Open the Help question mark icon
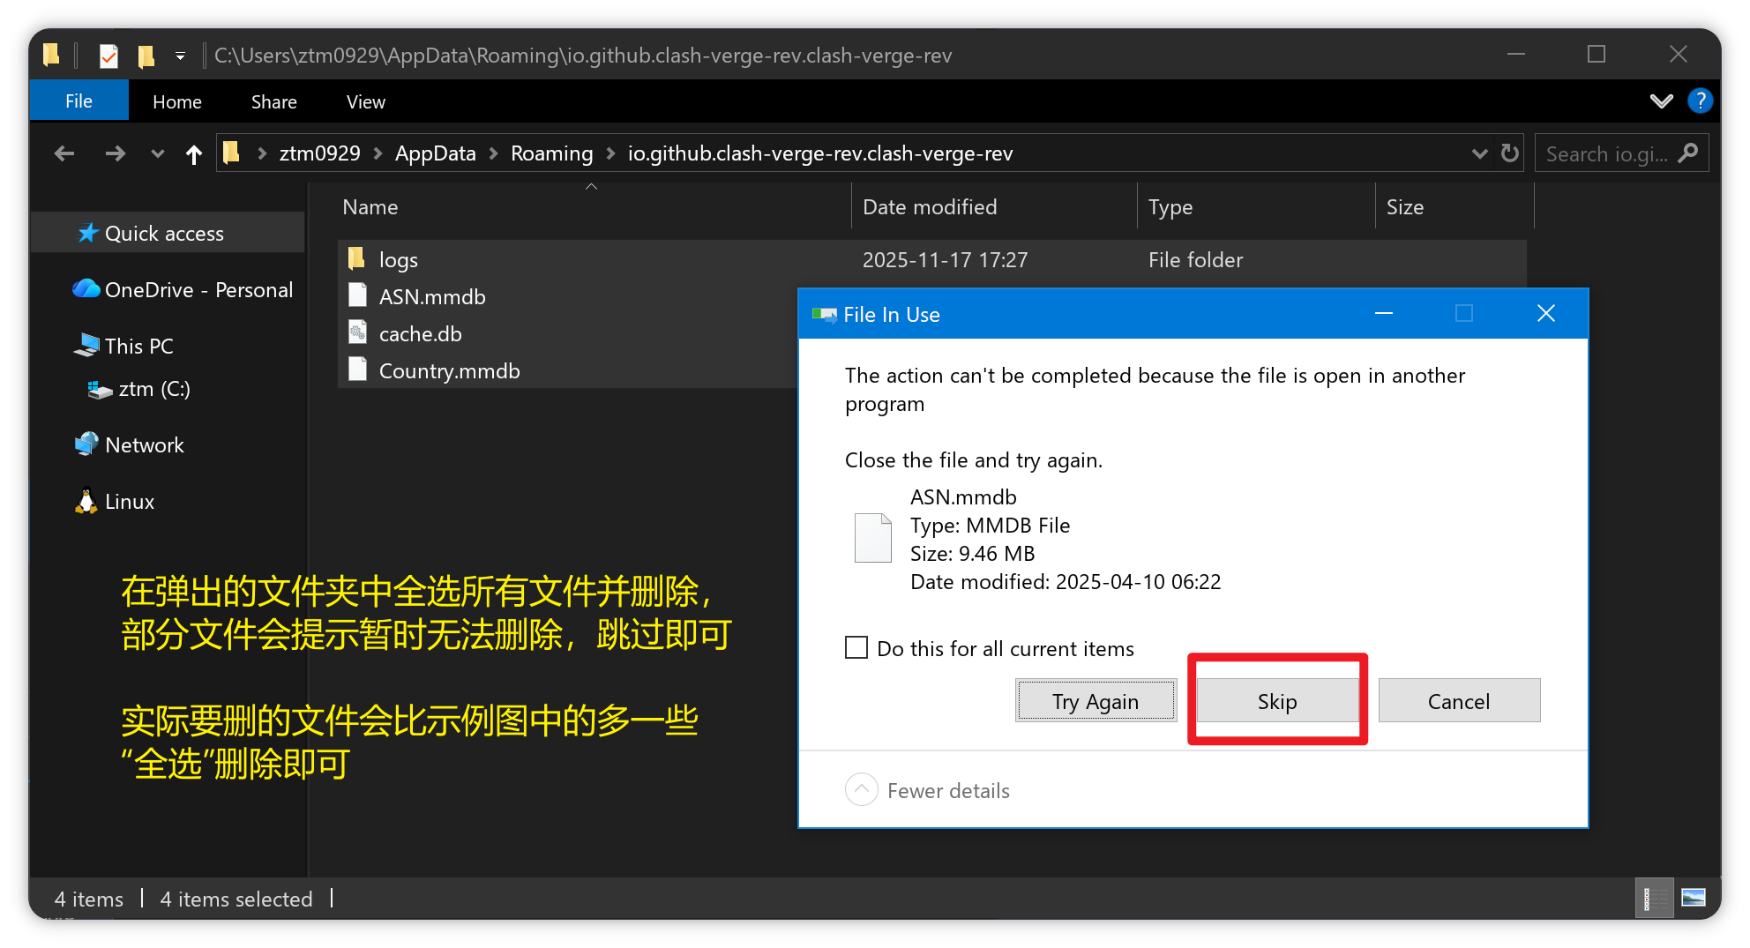The height and width of the screenshot is (948, 1750). click(1700, 101)
